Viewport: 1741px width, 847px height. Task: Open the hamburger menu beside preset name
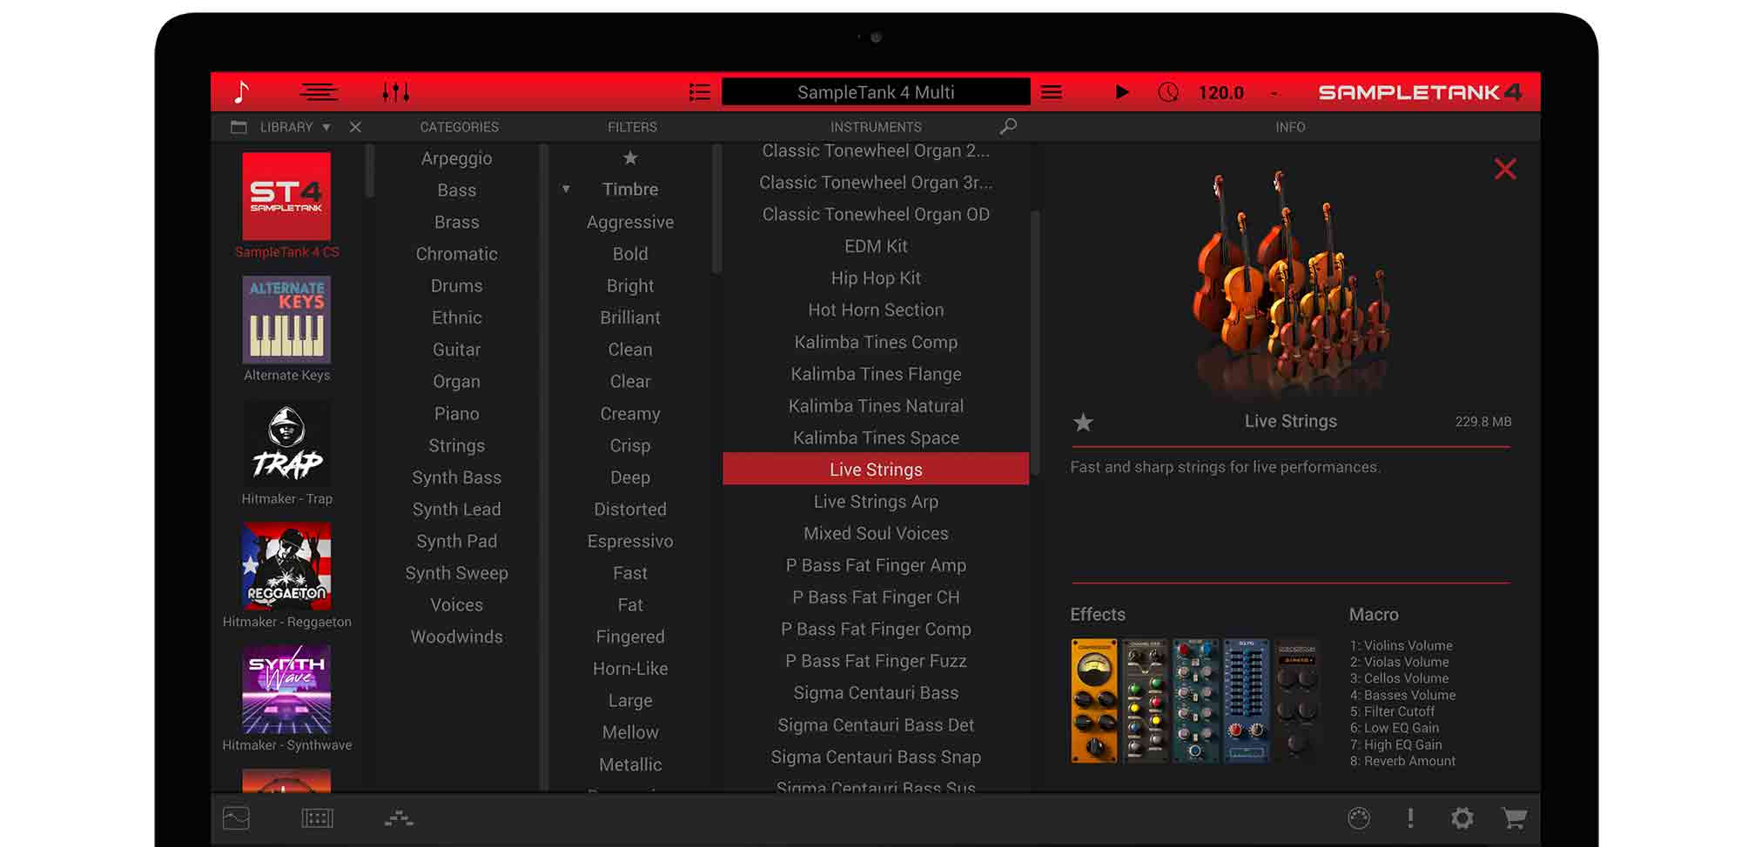(1052, 92)
